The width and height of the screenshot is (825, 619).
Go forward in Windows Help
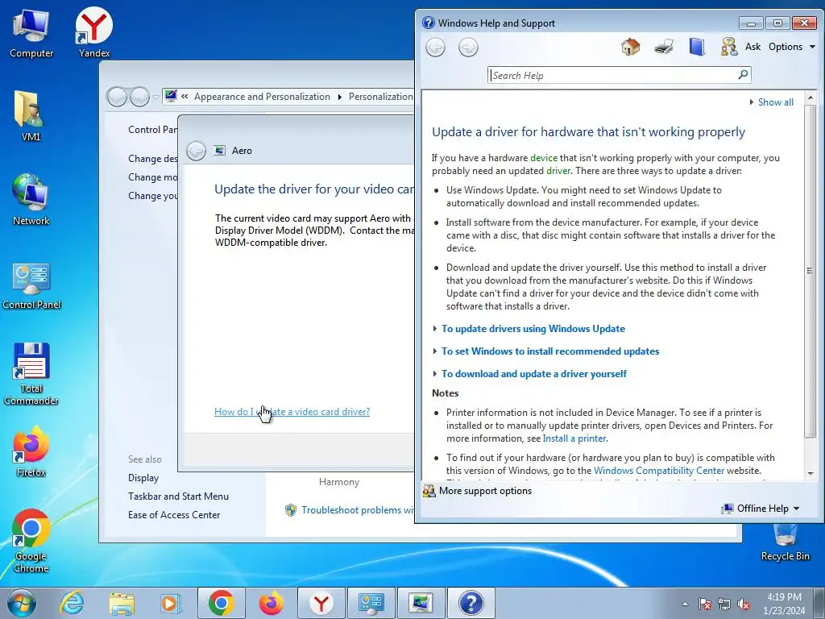(x=468, y=48)
